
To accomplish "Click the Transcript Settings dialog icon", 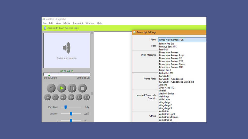I will 134,32.
